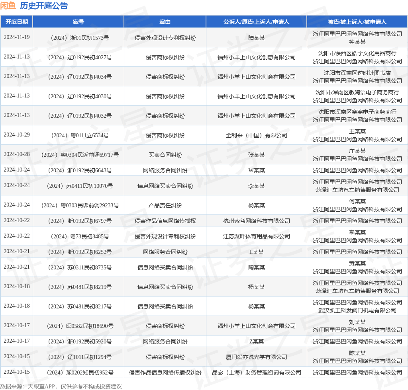Viewport: 408px width, 390px height.
Task: Select case number 辽0192民初4030号
Action: (x=80, y=96)
